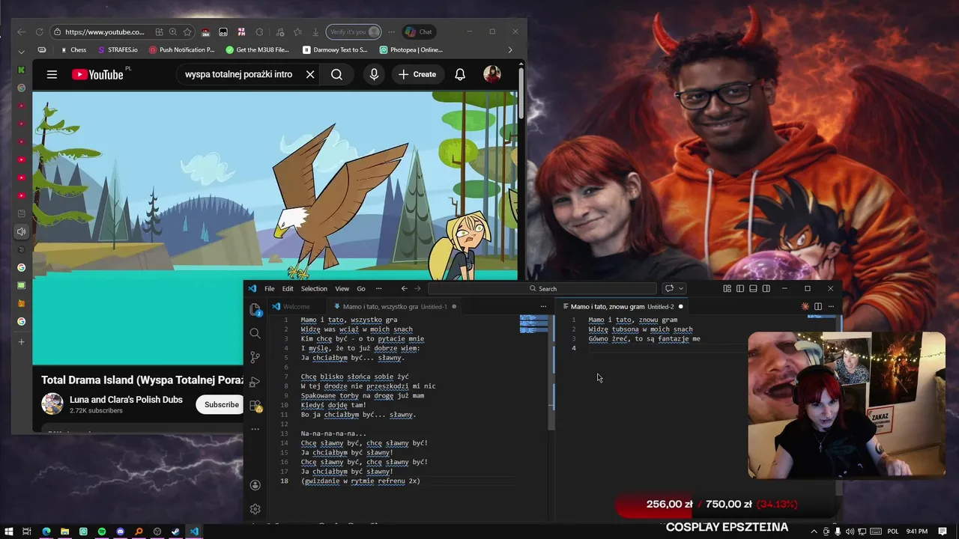Expand the bookmarks bar overflow chevron
959x539 pixels.
point(510,50)
